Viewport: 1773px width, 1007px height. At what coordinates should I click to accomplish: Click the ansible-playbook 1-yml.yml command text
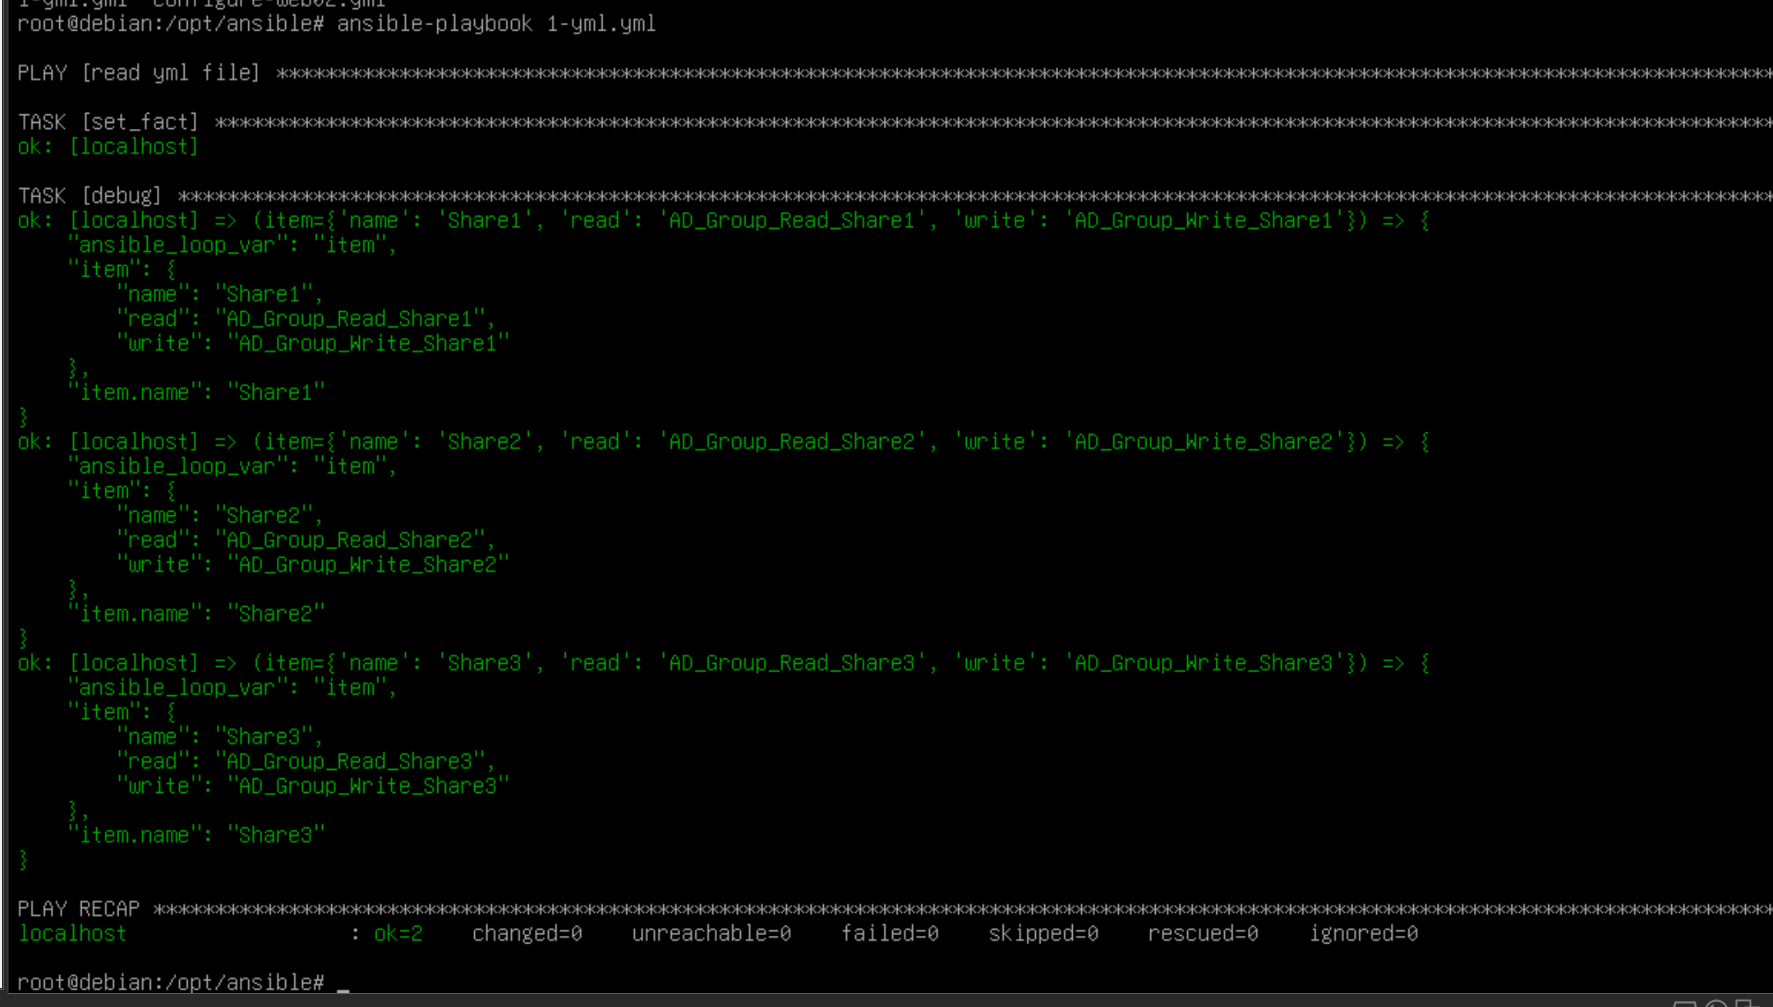[x=496, y=24]
